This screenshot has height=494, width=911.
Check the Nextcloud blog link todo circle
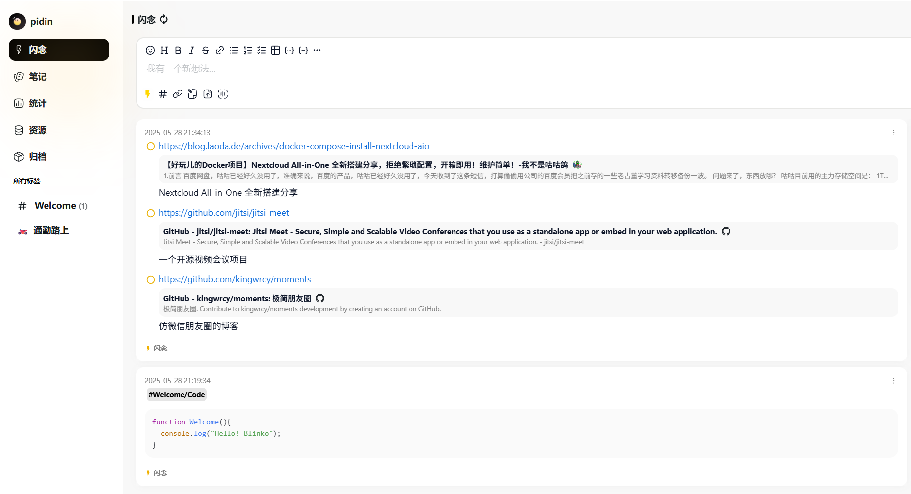(x=151, y=146)
